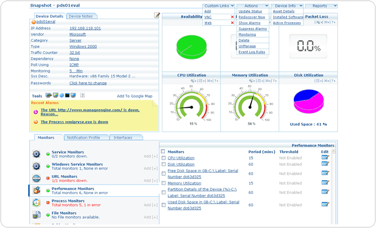Check the CPU Utilization monitor checkbox
Viewport: 376px width, 228px height.
pos(163,157)
